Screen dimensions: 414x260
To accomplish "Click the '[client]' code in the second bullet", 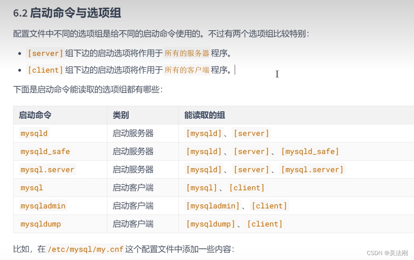I will [45, 70].
